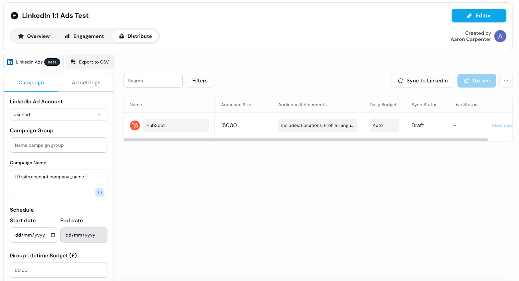Click Export to CSV
The height and width of the screenshot is (281, 519).
click(x=90, y=62)
